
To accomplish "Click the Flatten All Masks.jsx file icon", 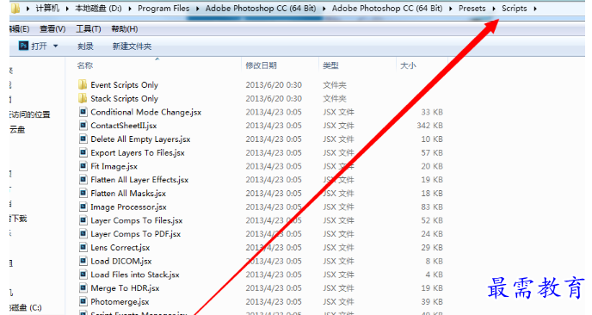I will click(83, 194).
